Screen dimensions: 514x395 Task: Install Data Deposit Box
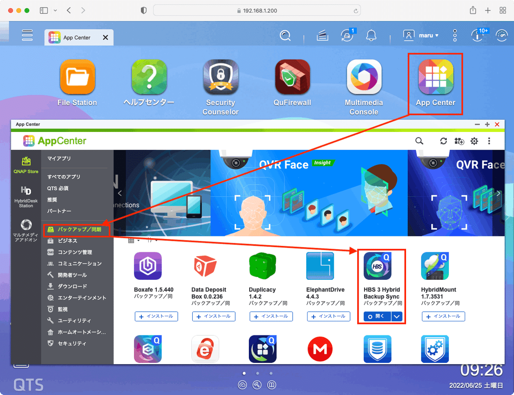coord(214,317)
